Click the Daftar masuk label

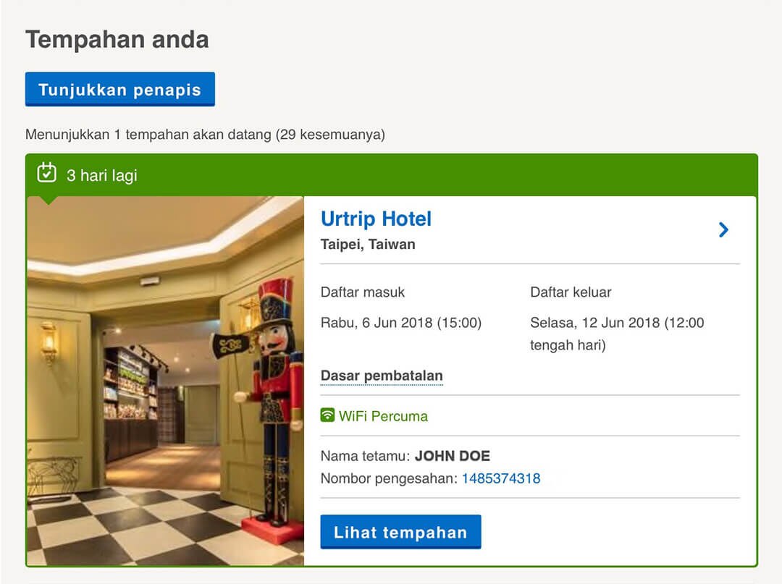(x=363, y=292)
